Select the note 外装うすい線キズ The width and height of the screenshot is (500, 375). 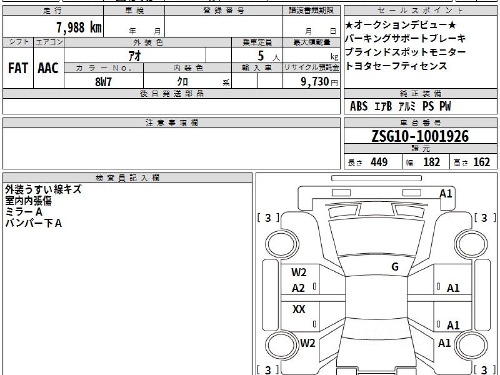tap(43, 190)
